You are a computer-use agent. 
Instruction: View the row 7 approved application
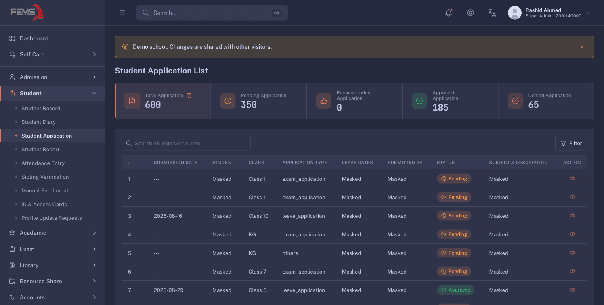(572, 290)
